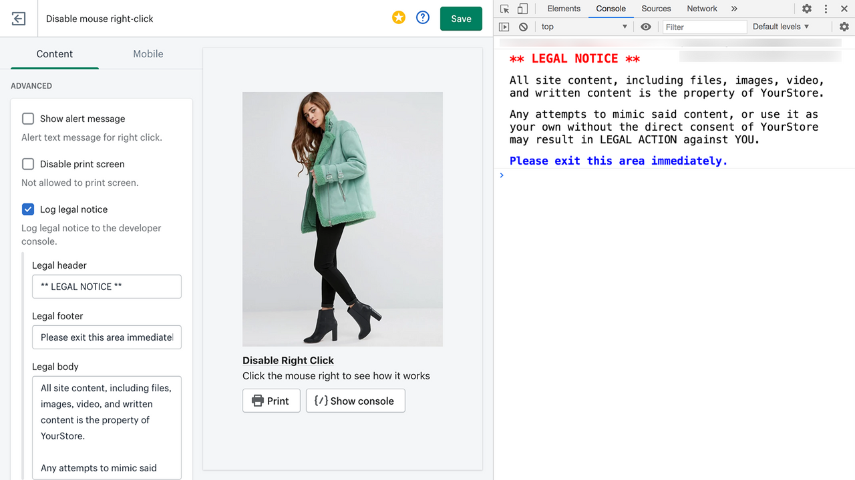Toggle the DevTools device toolbar icon
The image size is (855, 480).
[522, 9]
